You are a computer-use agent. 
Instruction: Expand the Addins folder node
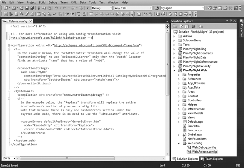174,36
